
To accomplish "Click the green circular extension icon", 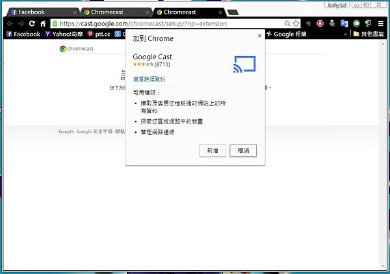I will (x=356, y=23).
